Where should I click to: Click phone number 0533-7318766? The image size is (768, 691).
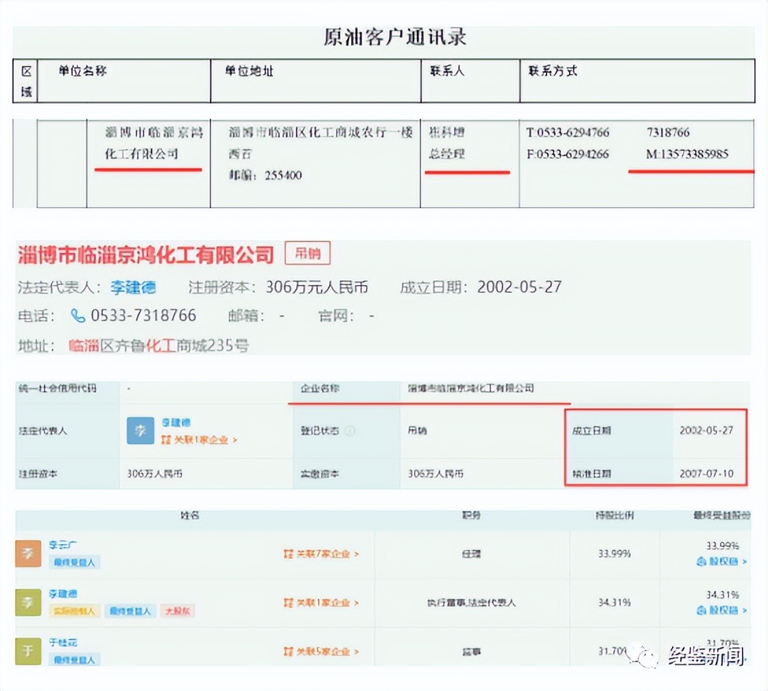click(x=143, y=316)
